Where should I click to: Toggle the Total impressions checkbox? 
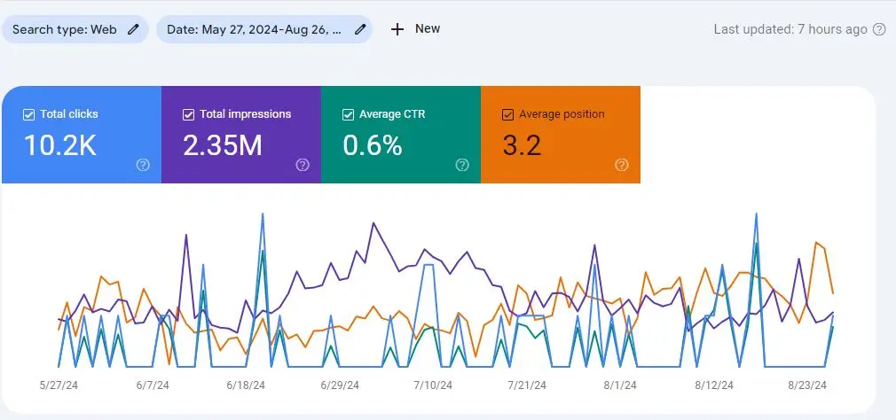point(188,114)
